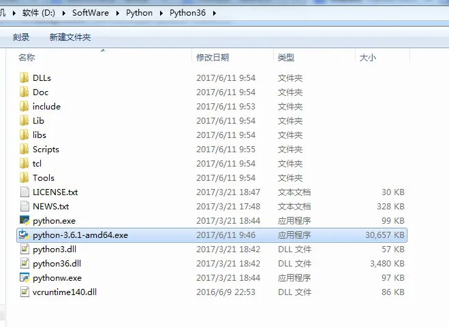Go to 软件 (D:) in address bar
Viewport: 449px width, 327px height.
(x=39, y=13)
